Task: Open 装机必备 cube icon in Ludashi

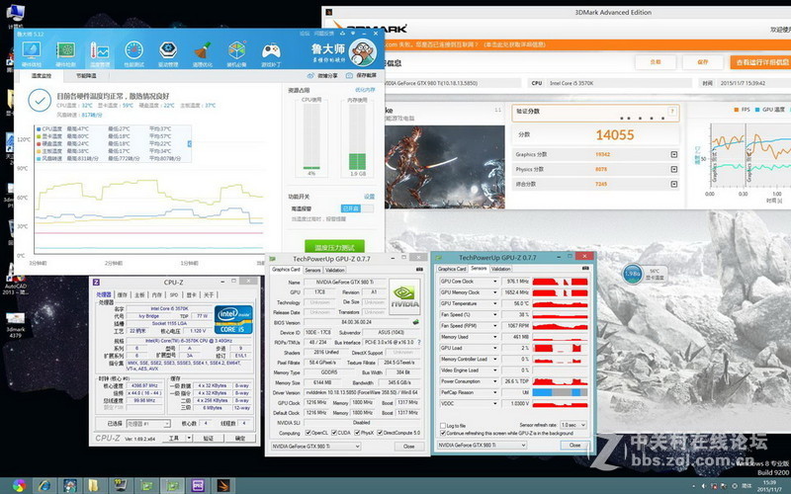Action: point(236,54)
